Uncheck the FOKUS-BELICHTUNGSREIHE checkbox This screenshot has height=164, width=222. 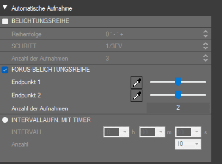point(5,70)
